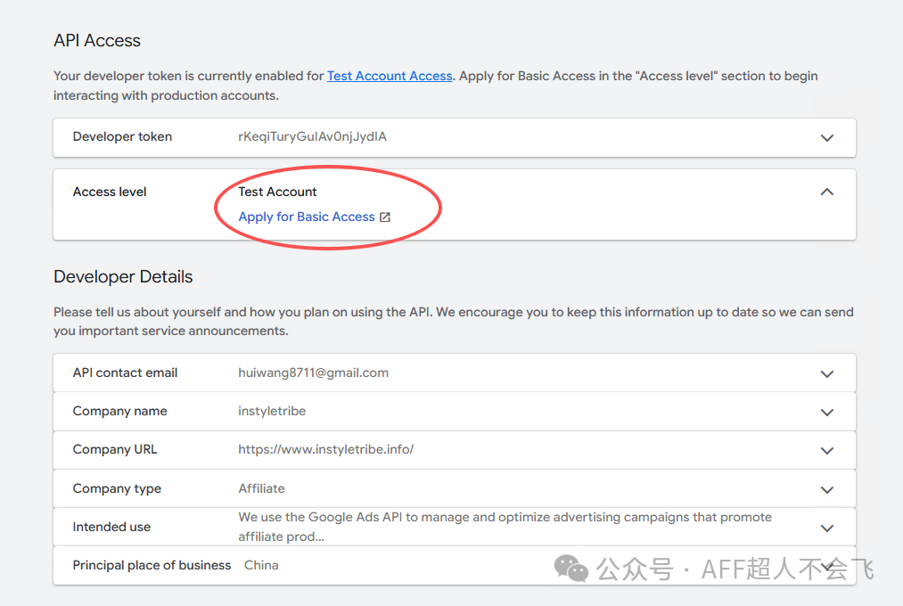
Task: Click the chevron in the Intended use row
Action: click(827, 528)
